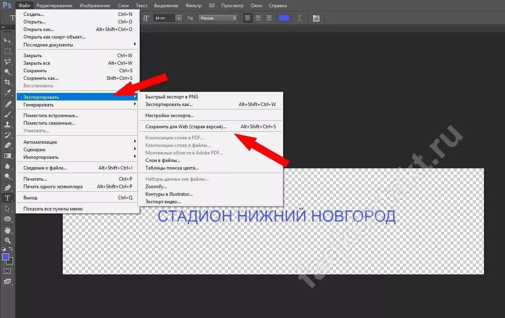The image size is (505, 318).
Task: Select the Healing Brush tool
Action: pos(8,104)
